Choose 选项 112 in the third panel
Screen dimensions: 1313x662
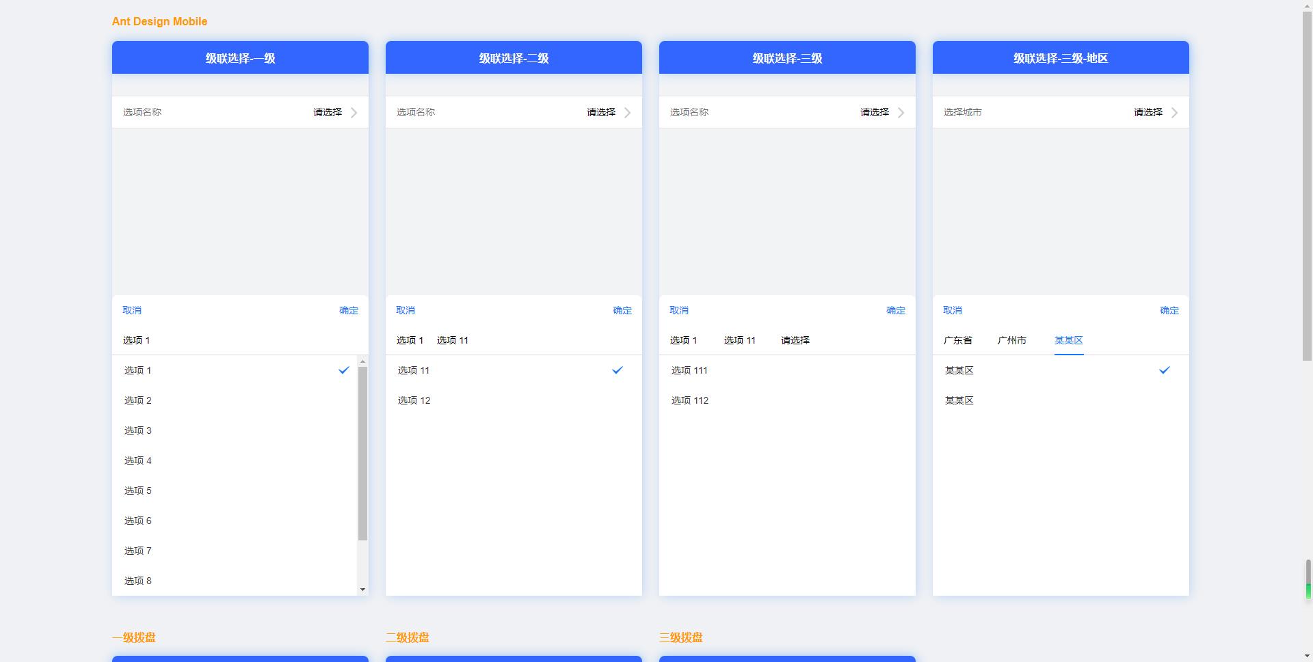tap(787, 400)
